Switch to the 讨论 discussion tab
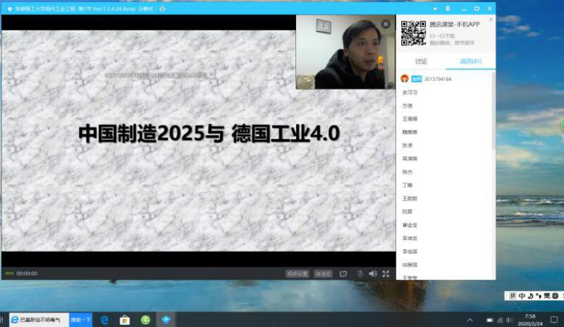Viewport: 564px width, 327px height. click(x=421, y=61)
